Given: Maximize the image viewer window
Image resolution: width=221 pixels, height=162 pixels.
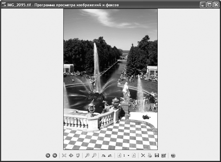Looking at the screenshot, I should pos(210,5).
